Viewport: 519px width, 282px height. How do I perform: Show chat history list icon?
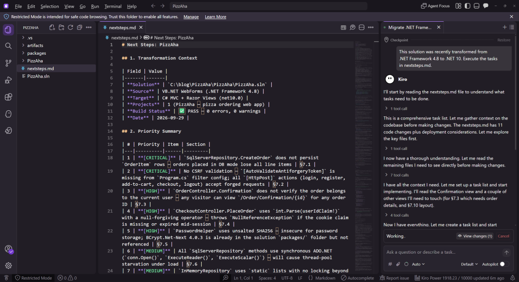pyautogui.click(x=512, y=27)
